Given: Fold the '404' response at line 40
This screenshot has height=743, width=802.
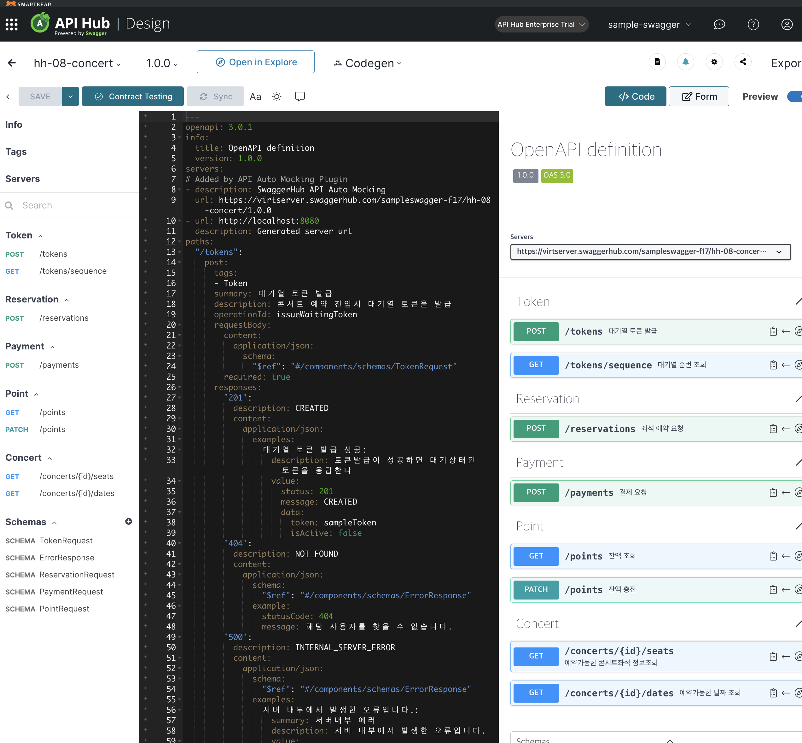Looking at the screenshot, I should click(x=180, y=543).
